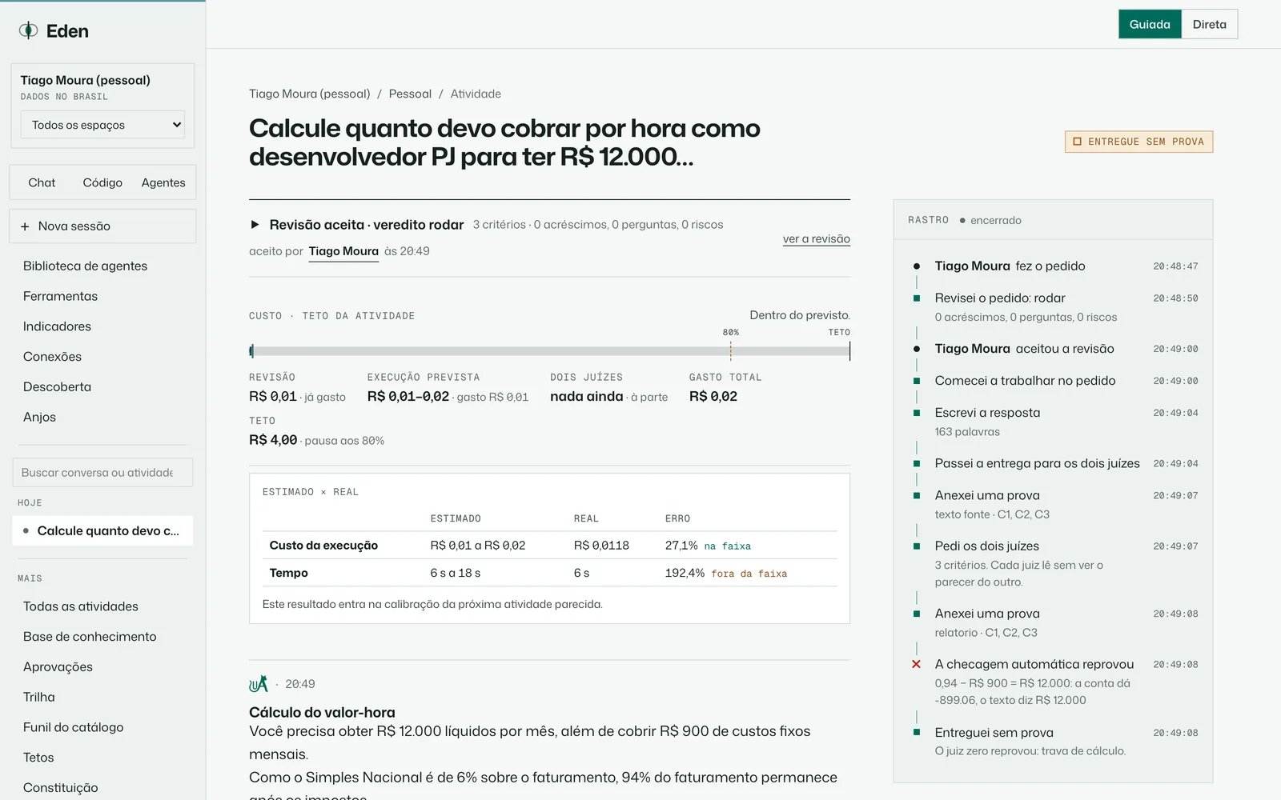Click the red X on 'A checagem automática reprovou'
1281x800 pixels.
click(917, 664)
